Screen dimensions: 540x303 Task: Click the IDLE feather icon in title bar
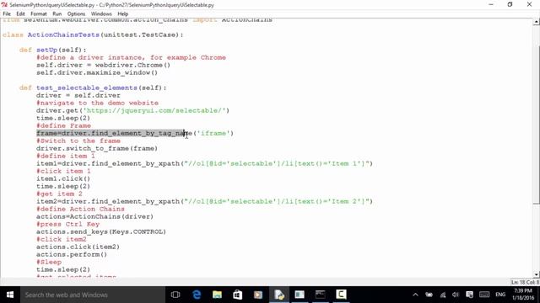pos(4,5)
